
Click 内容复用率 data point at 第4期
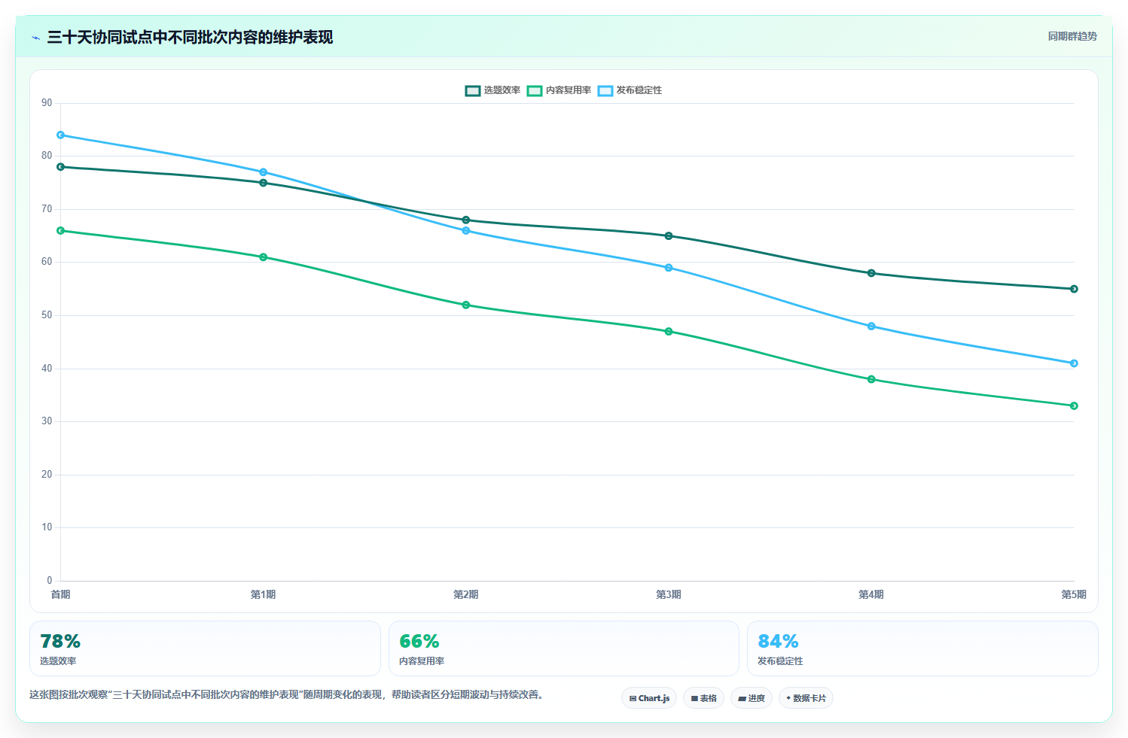coord(871,380)
